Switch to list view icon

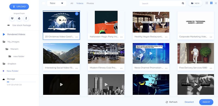(x=207, y=3)
